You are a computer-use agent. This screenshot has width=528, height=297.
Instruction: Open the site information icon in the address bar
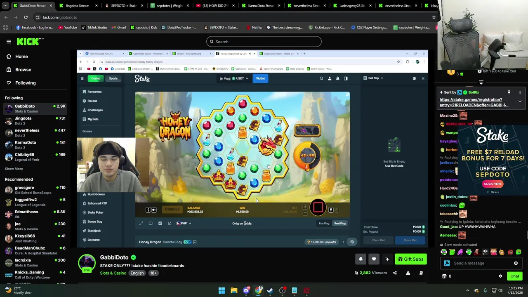point(38,17)
